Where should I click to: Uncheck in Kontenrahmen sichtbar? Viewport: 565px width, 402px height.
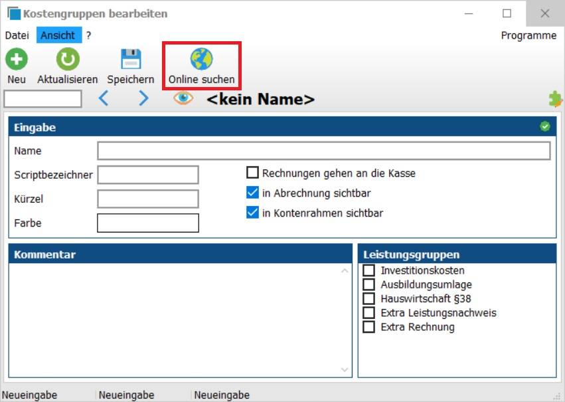pos(252,213)
